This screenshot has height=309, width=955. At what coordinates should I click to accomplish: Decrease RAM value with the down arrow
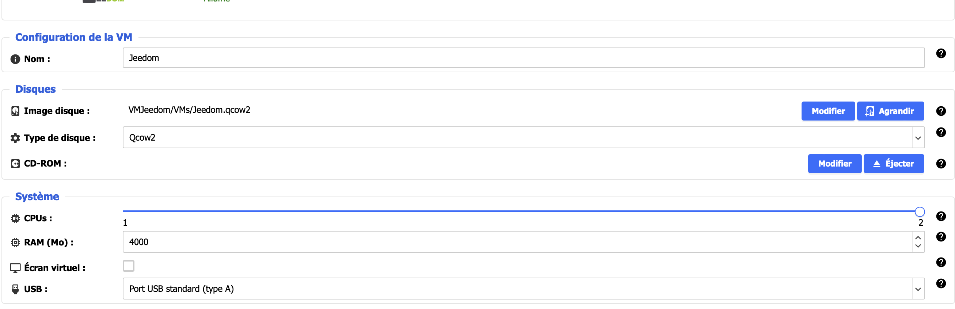[x=918, y=246]
